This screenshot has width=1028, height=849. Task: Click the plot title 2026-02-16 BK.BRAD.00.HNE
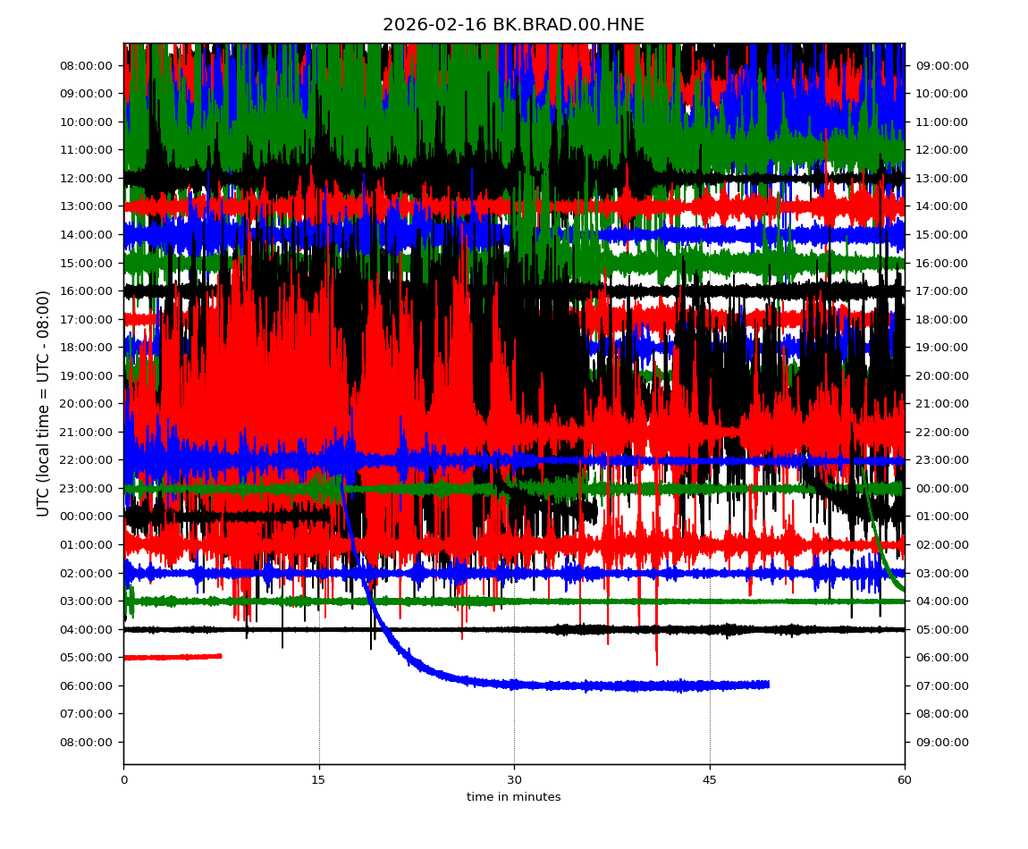pyautogui.click(x=513, y=25)
